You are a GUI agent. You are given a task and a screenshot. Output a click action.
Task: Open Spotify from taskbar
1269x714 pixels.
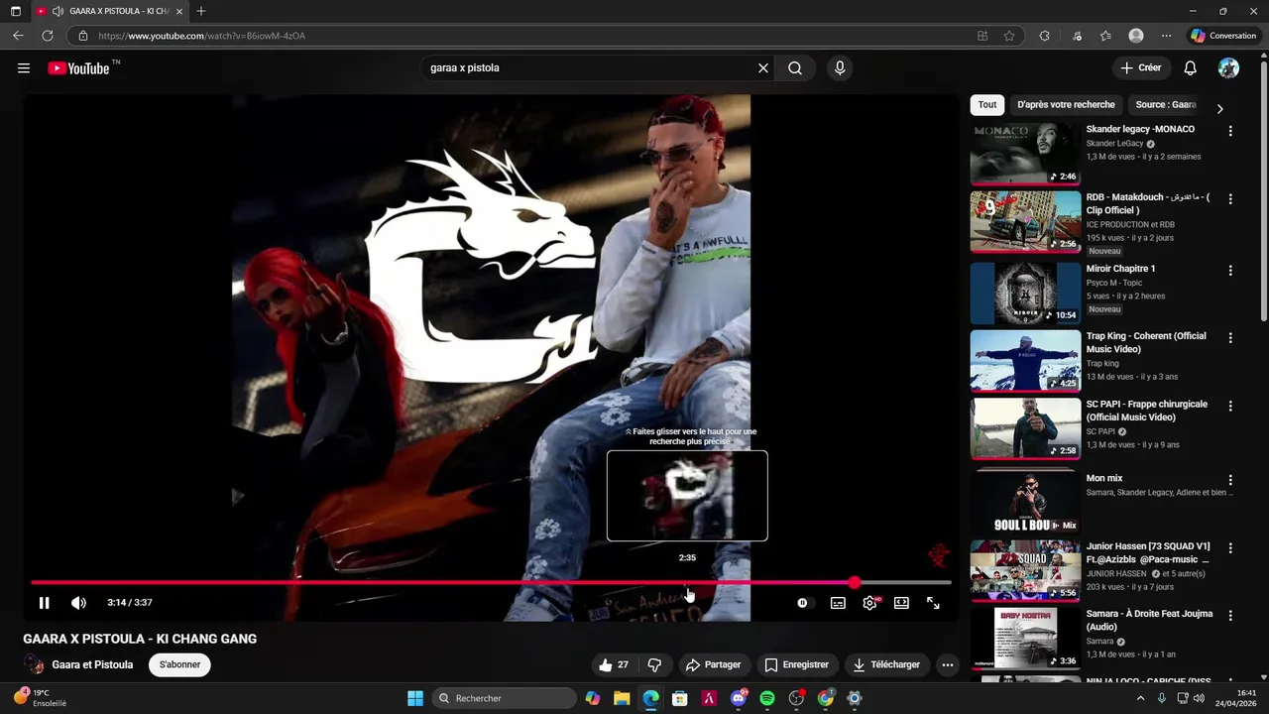coord(767,698)
